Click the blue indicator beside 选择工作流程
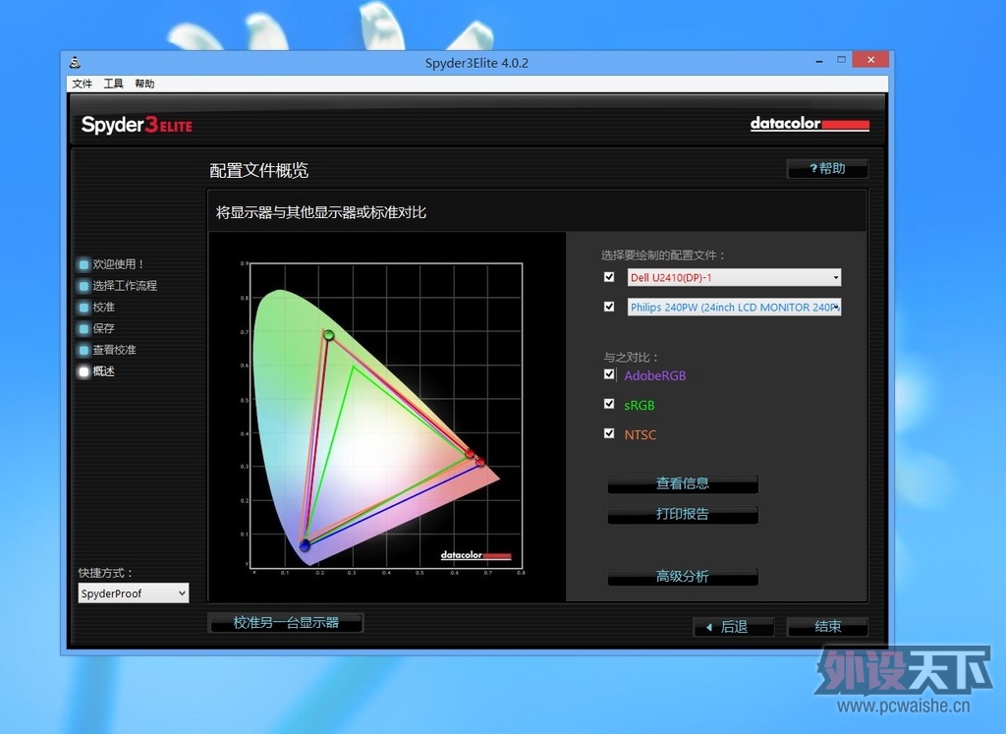Image resolution: width=1006 pixels, height=734 pixels. click(x=84, y=286)
